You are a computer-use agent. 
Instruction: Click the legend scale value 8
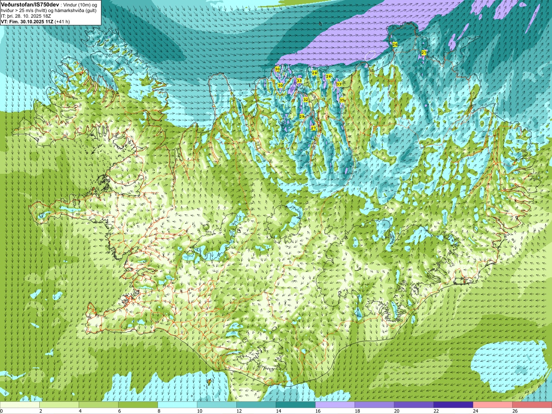click(x=159, y=411)
